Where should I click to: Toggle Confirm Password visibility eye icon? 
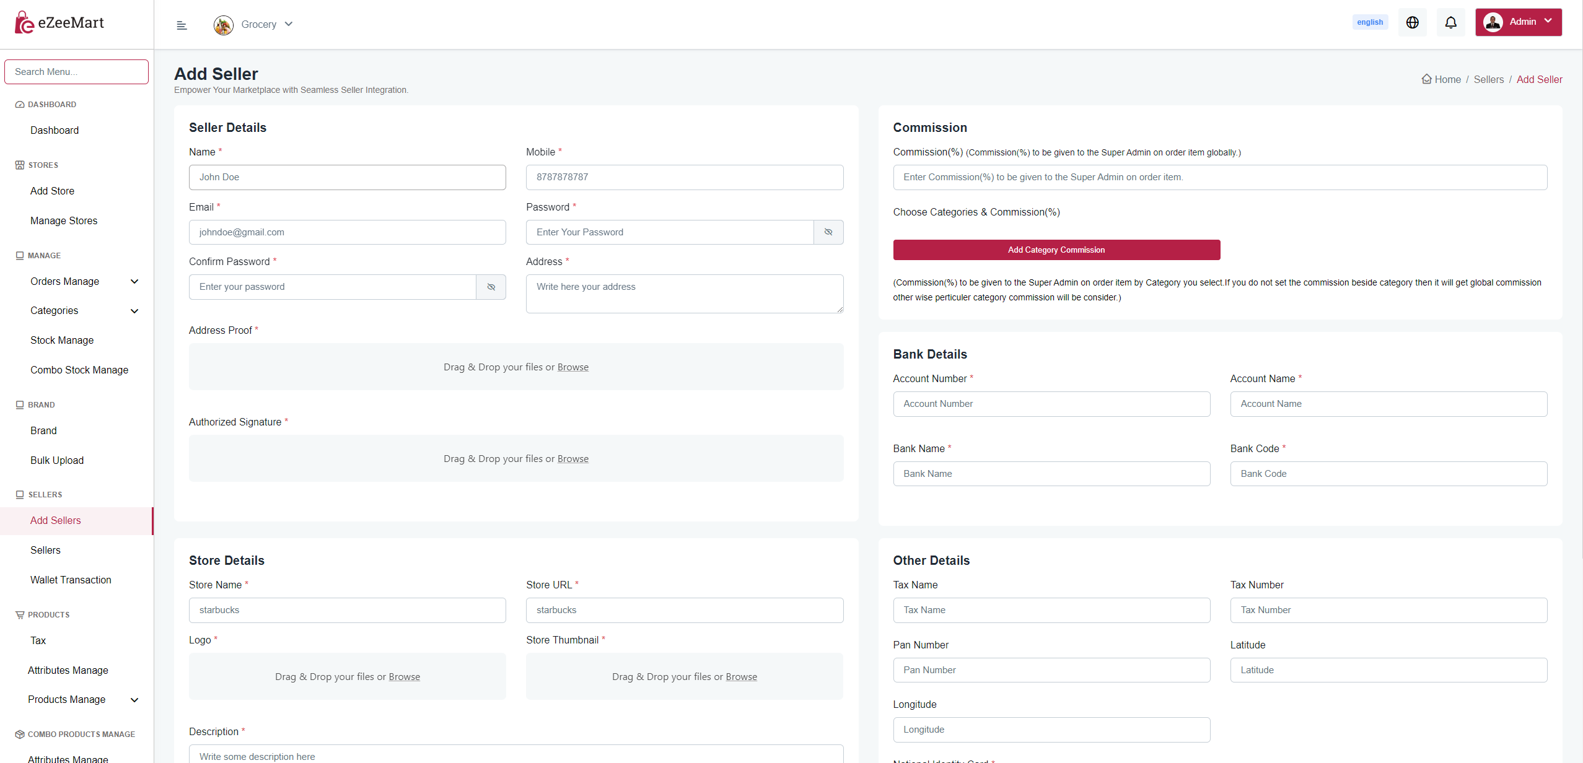(x=491, y=287)
